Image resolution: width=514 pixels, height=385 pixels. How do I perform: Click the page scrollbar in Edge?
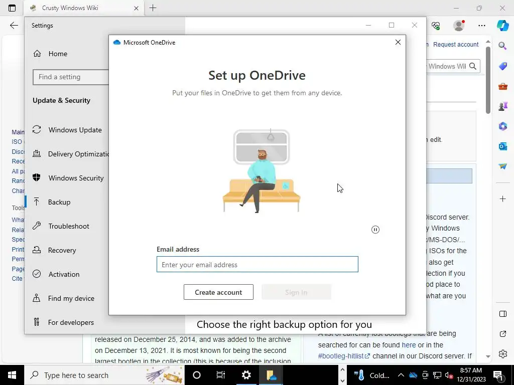point(488,80)
